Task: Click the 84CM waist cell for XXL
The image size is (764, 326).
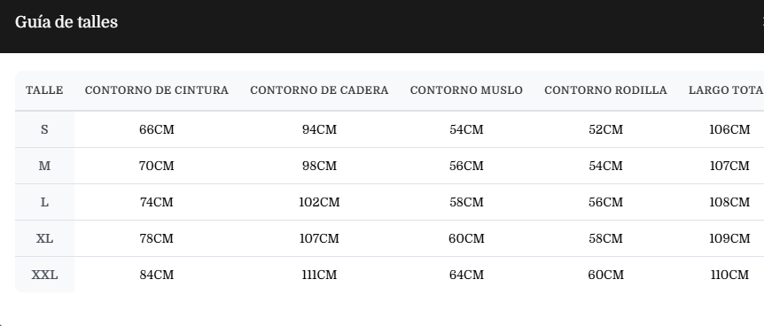Action: tap(156, 275)
